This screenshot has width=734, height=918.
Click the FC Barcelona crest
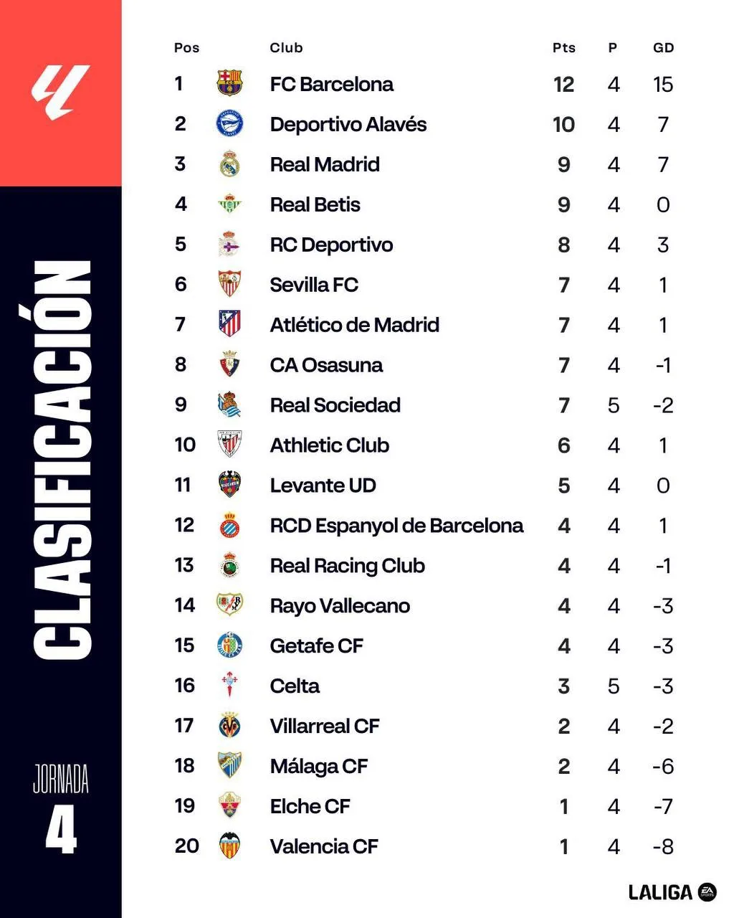(229, 83)
